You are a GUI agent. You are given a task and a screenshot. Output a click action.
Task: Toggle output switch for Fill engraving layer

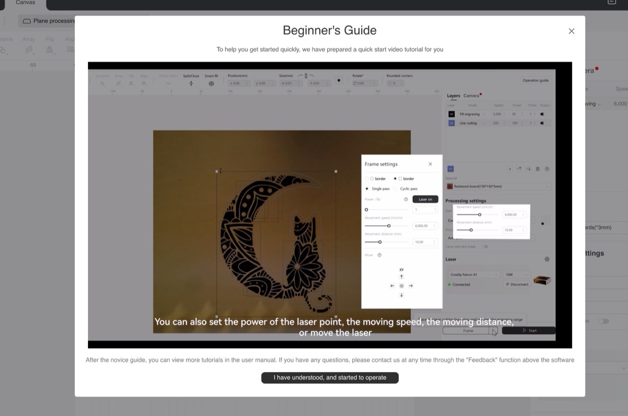pos(542,114)
